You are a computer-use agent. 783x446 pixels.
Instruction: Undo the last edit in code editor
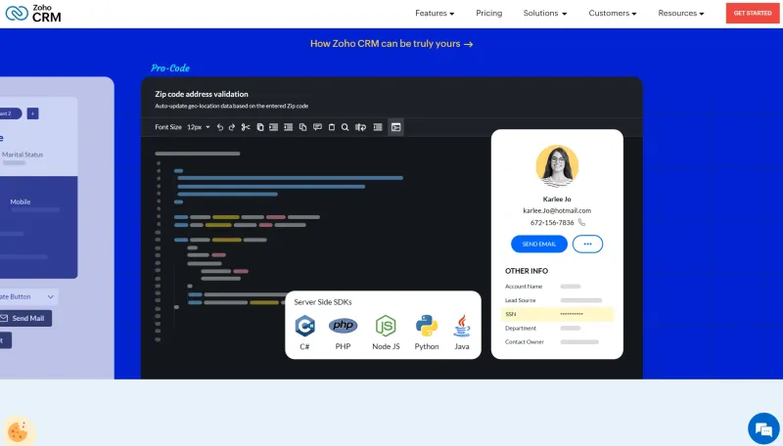tap(219, 127)
